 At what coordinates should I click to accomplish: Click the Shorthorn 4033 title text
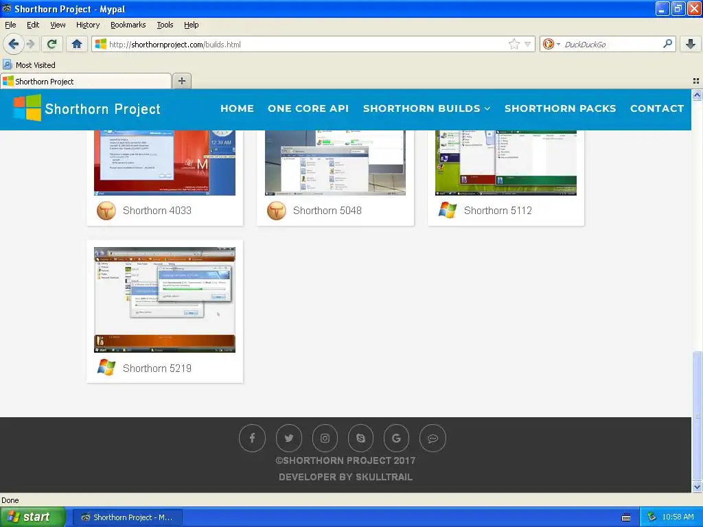click(x=157, y=210)
